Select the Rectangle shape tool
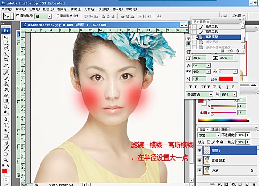The image size is (259, 186). click(6, 136)
